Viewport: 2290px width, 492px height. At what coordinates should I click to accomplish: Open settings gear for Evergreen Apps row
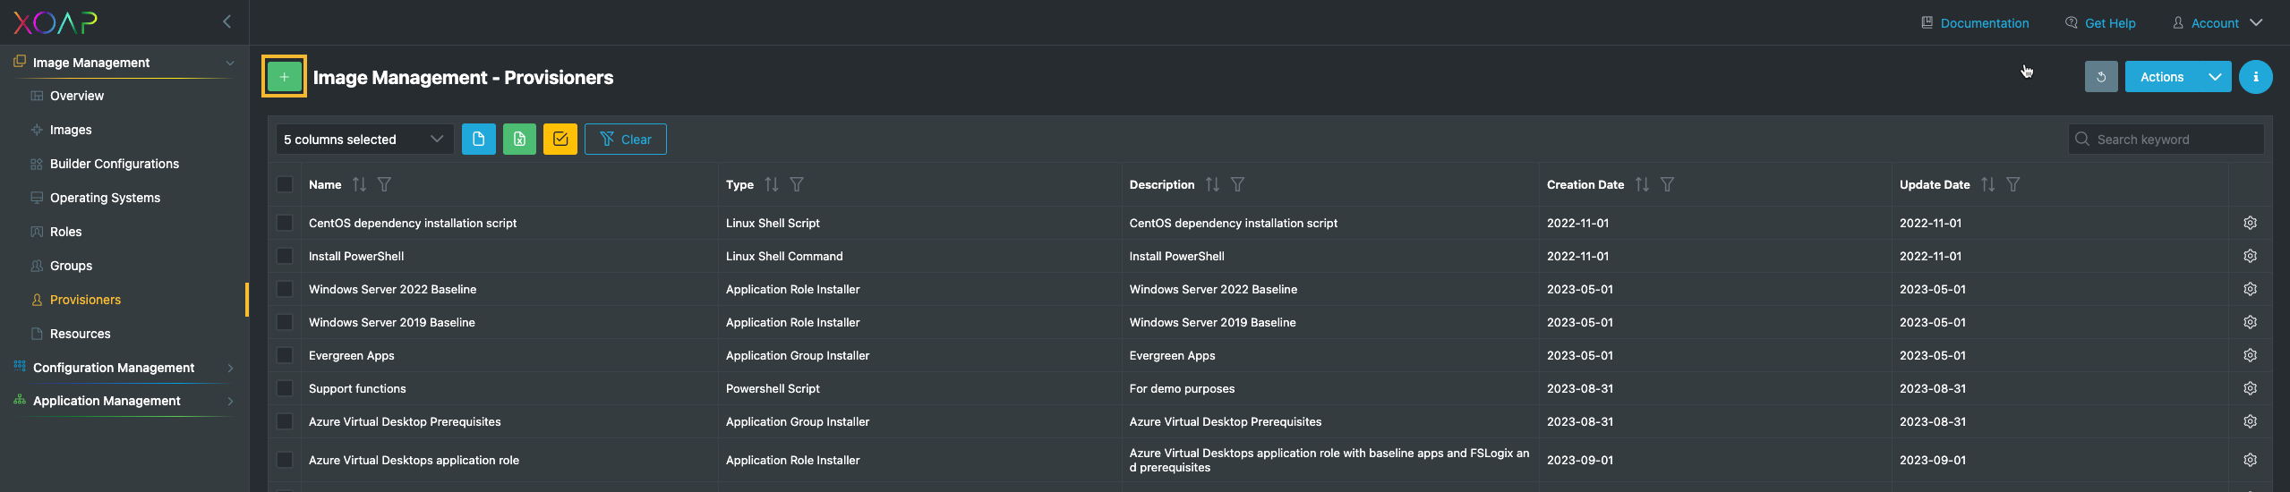pos(2250,355)
